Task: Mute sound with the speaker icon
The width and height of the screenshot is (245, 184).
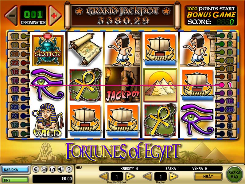Action: point(60,169)
